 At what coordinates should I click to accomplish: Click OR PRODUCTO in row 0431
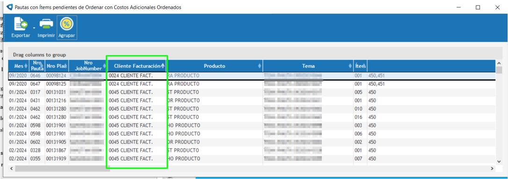(183, 100)
